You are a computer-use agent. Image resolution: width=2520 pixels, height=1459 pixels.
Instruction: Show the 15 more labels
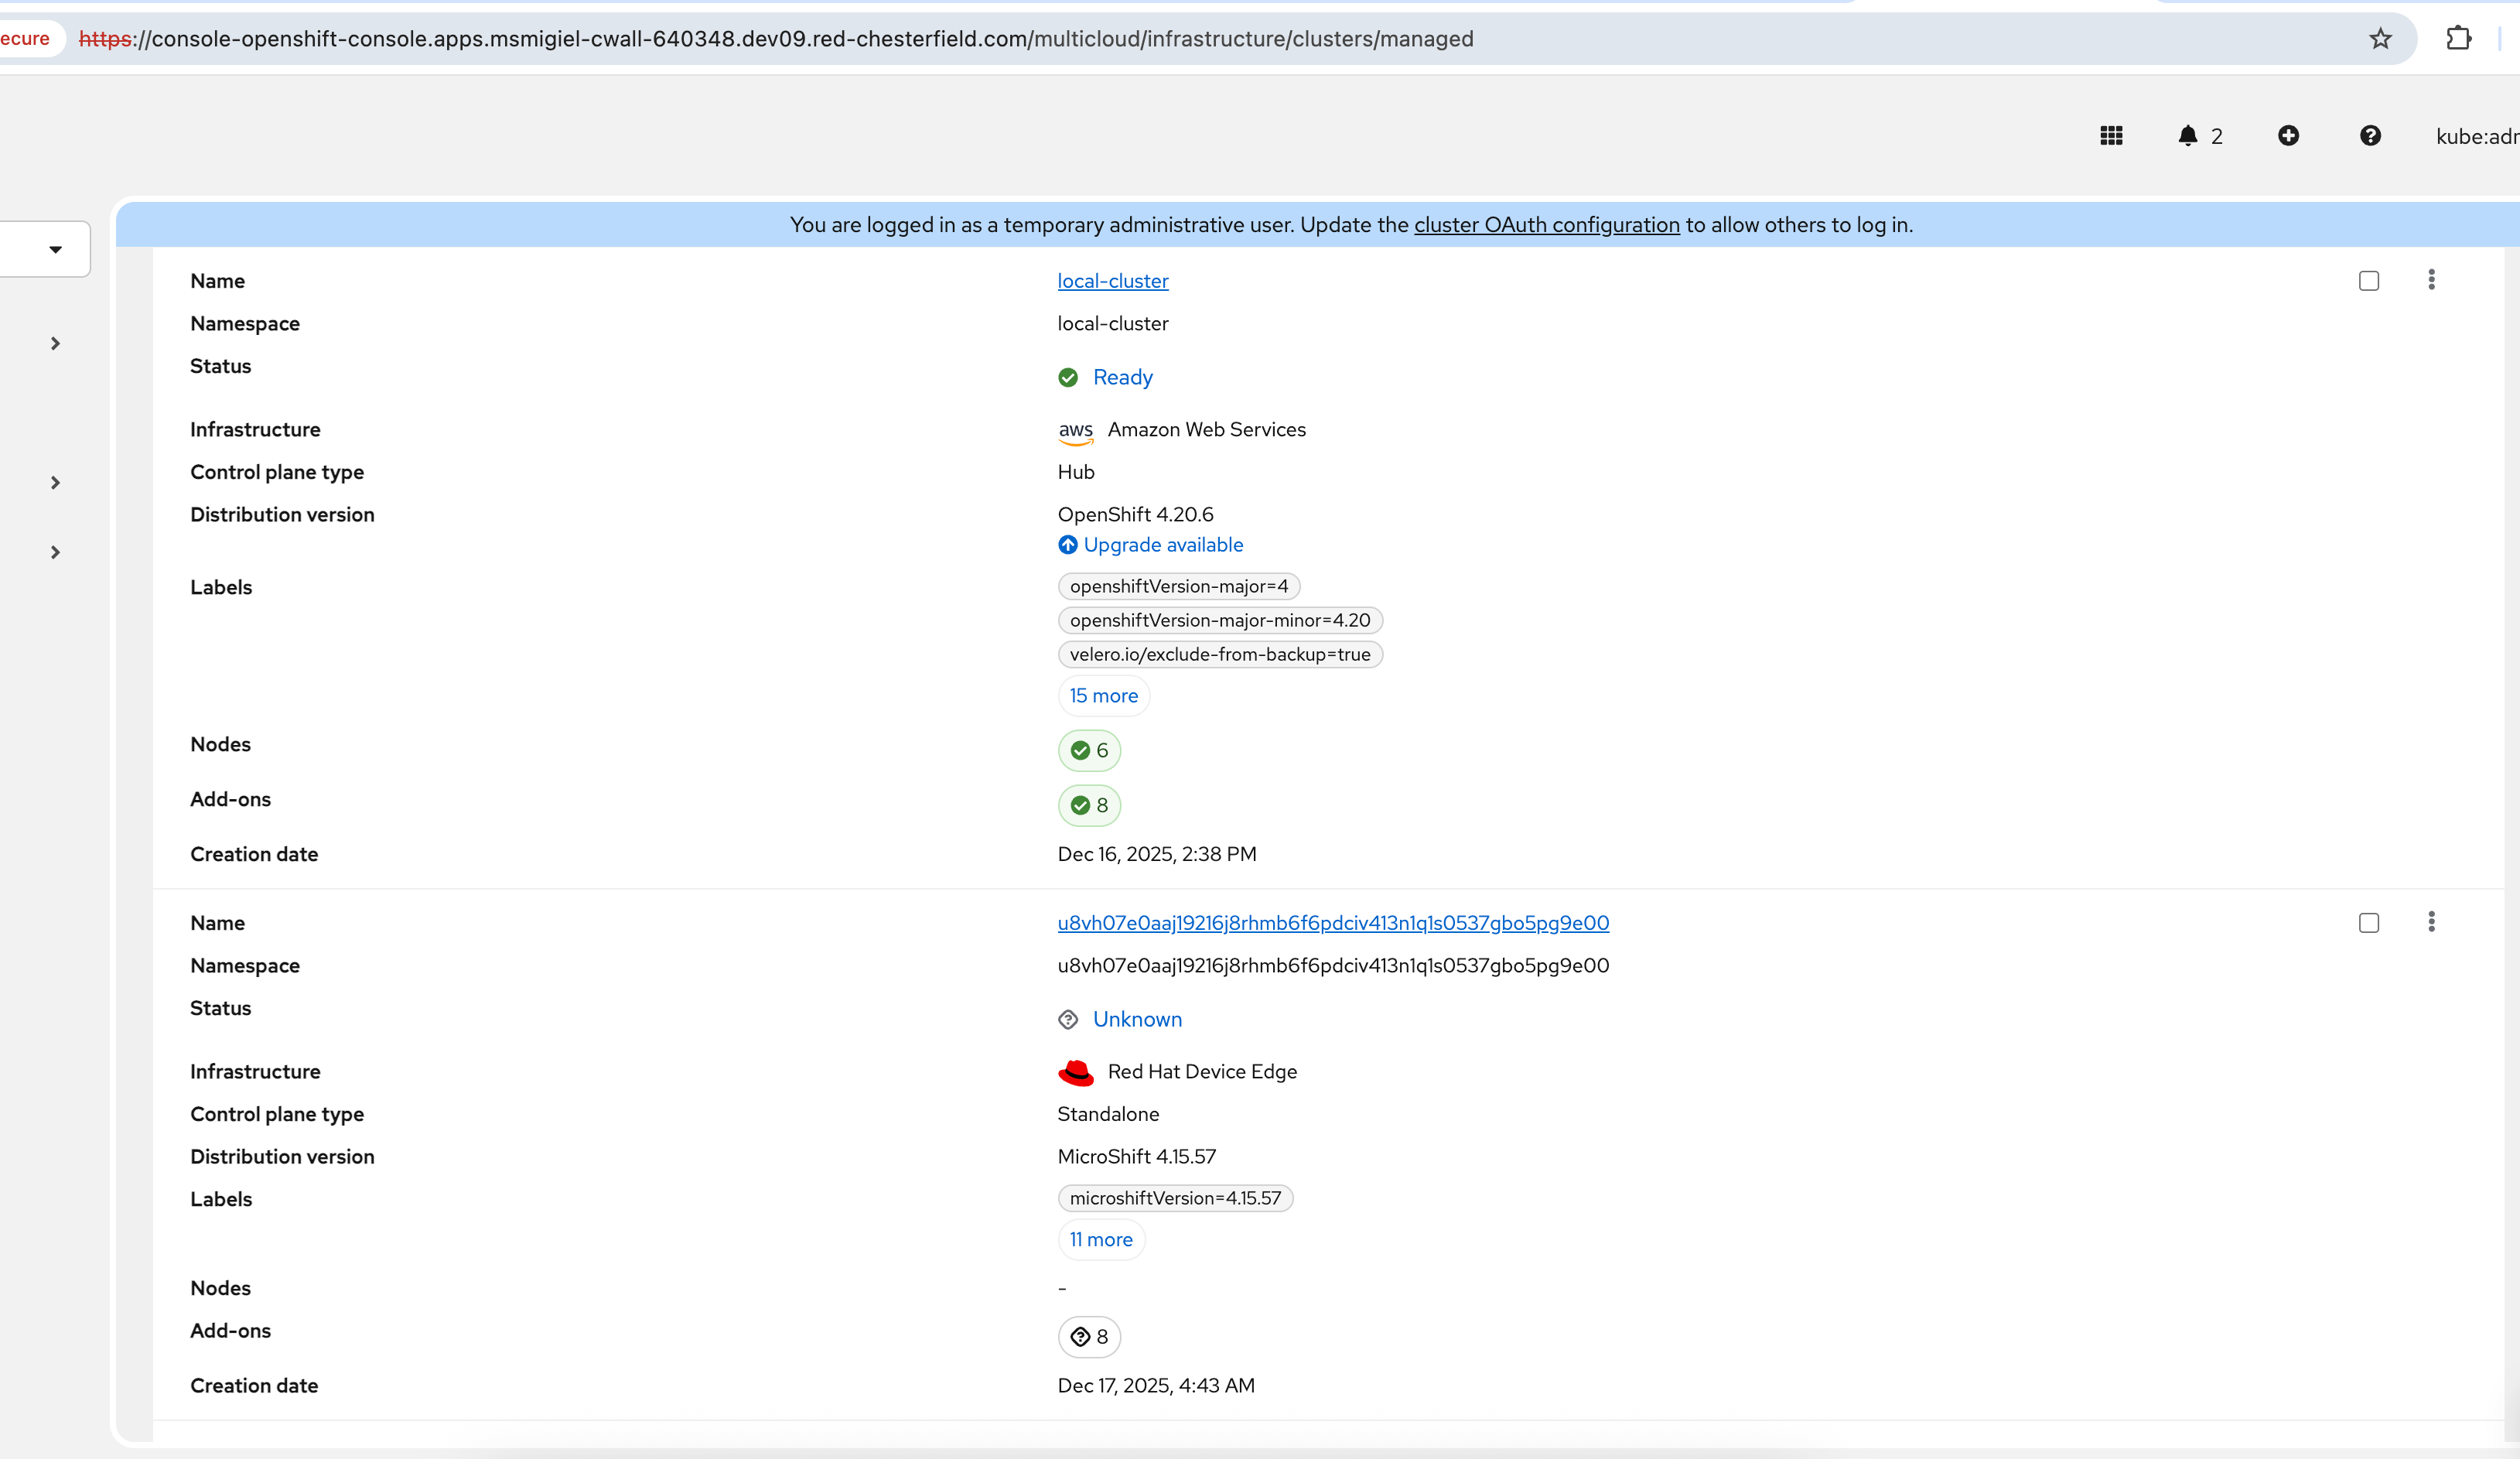tap(1103, 696)
